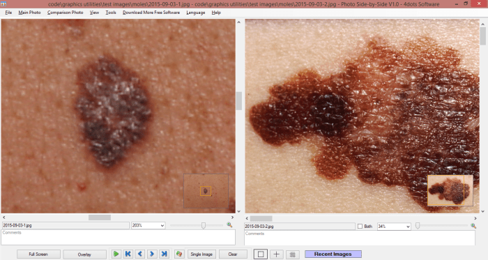Viewport: 488px width, 260px height.
Task: Click the left photo's zoom magnifier icon
Action: coord(229,225)
